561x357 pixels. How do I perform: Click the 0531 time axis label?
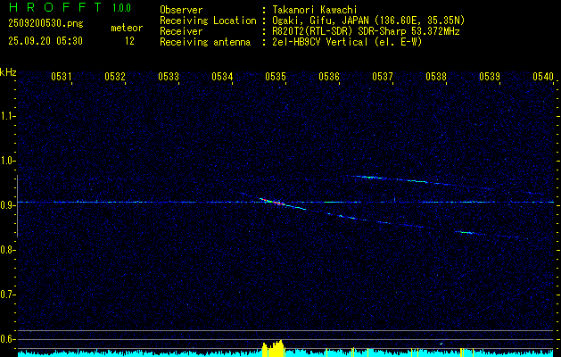click(62, 76)
